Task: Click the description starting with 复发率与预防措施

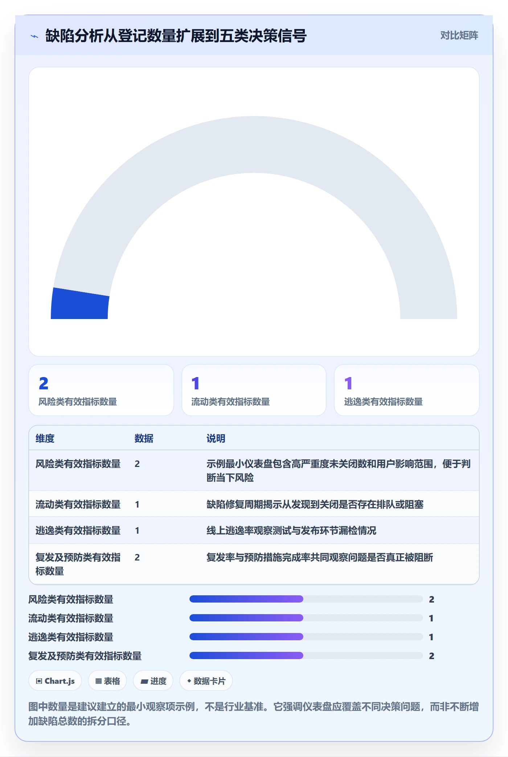Action: tap(320, 557)
